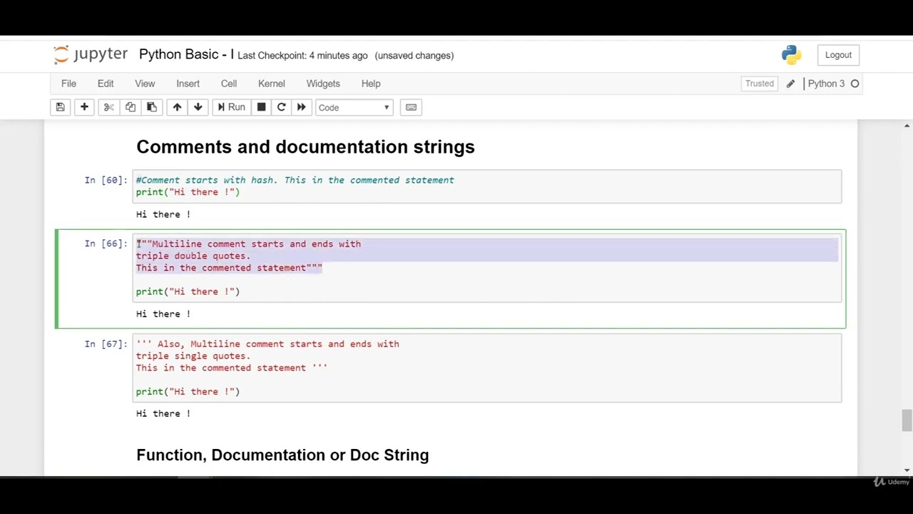Open command palette keyboard icon
The height and width of the screenshot is (514, 913).
[x=411, y=107]
